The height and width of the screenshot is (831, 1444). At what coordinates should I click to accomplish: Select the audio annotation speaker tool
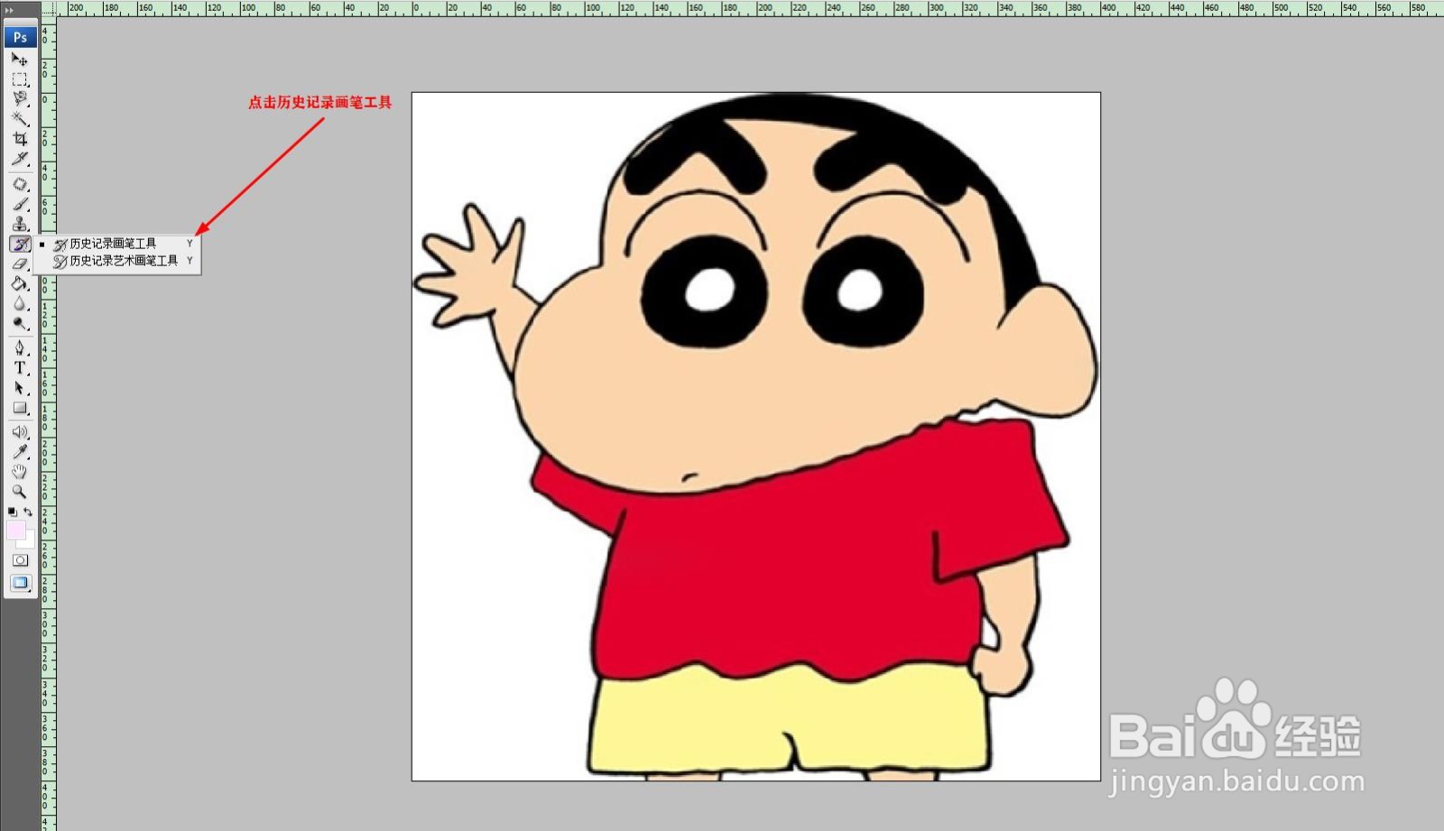click(20, 432)
